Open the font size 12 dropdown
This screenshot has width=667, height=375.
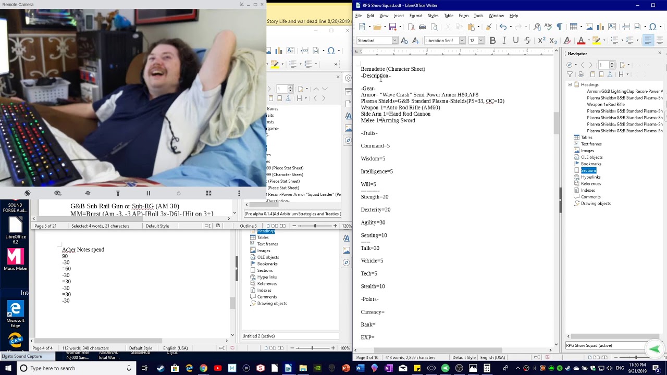(x=480, y=41)
